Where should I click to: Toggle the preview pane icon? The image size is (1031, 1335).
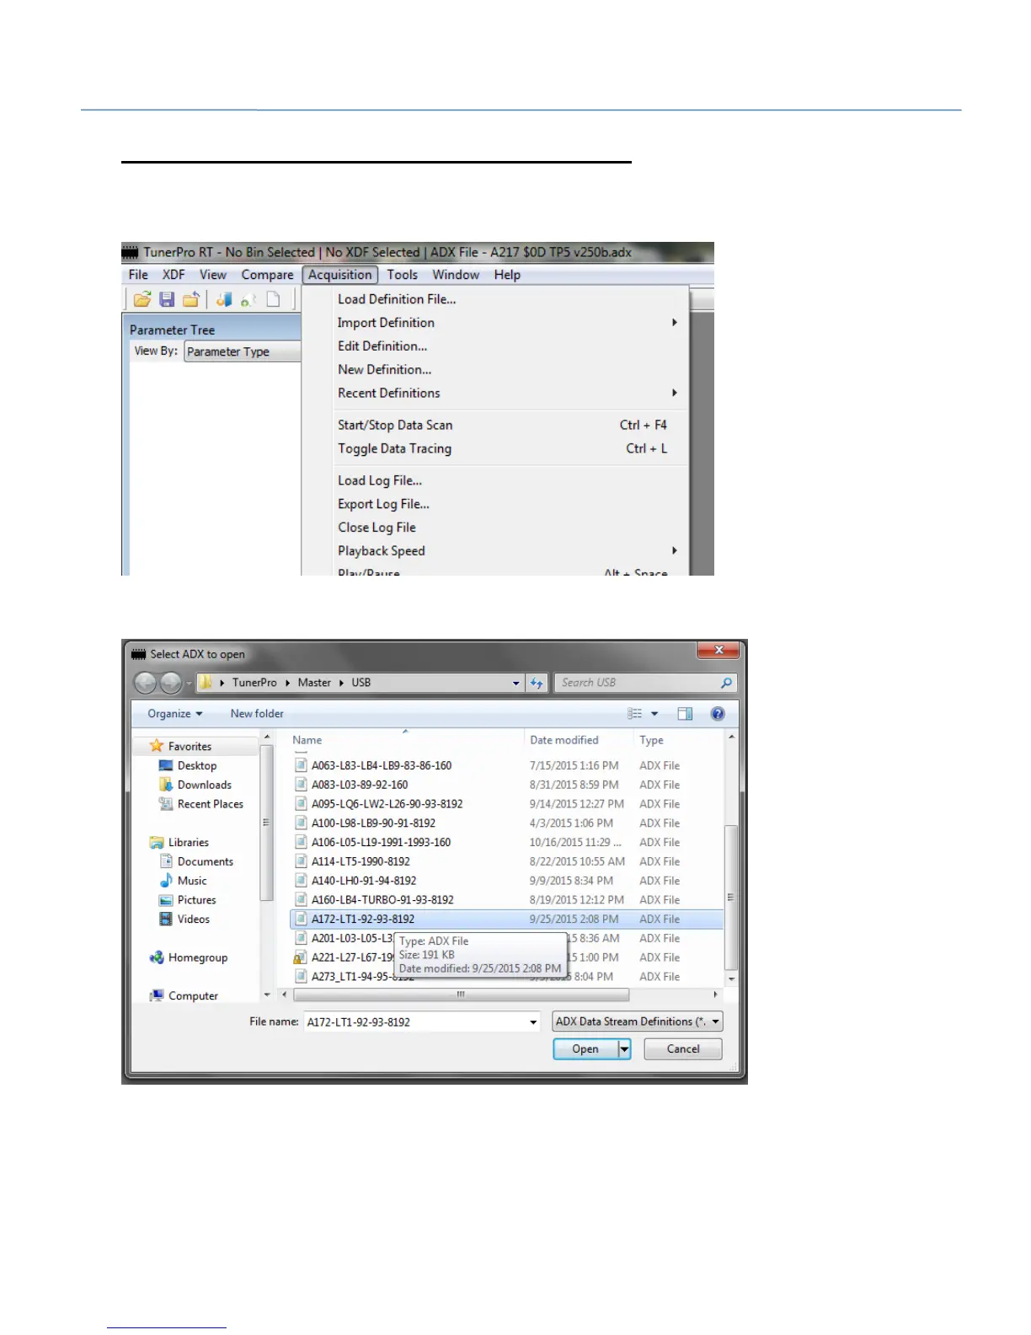pyautogui.click(x=685, y=714)
